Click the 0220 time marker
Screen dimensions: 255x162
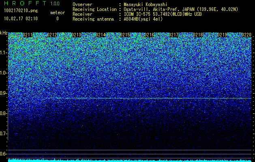pyautogui.click(x=246, y=35)
